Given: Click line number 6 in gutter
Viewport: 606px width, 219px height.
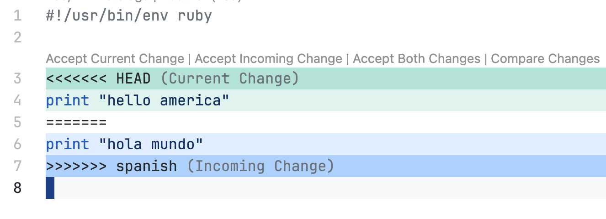Looking at the screenshot, I should pyautogui.click(x=17, y=144).
